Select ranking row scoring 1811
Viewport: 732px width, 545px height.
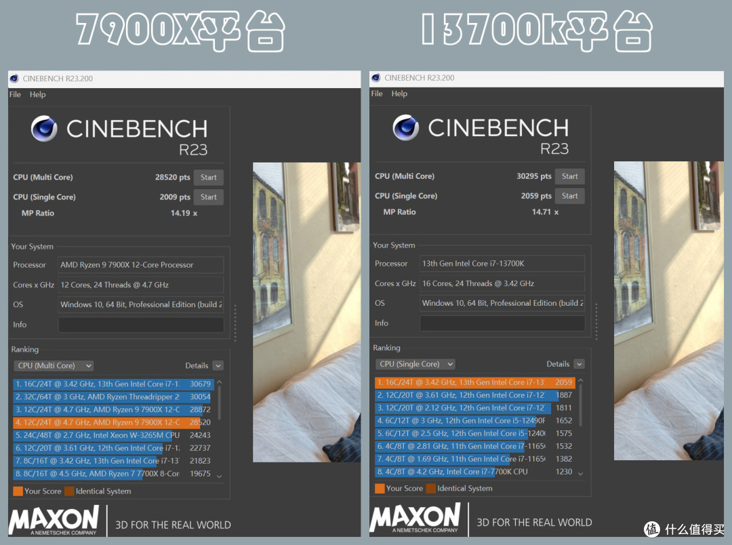pyautogui.click(x=474, y=407)
